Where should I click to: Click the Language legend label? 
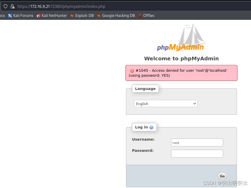[x=145, y=89]
